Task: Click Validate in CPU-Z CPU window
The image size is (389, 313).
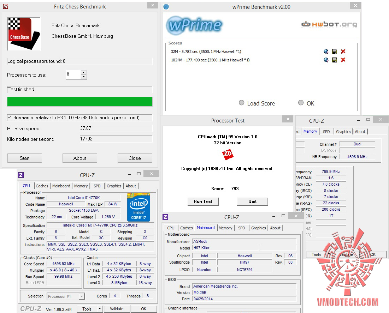Action: point(117,309)
